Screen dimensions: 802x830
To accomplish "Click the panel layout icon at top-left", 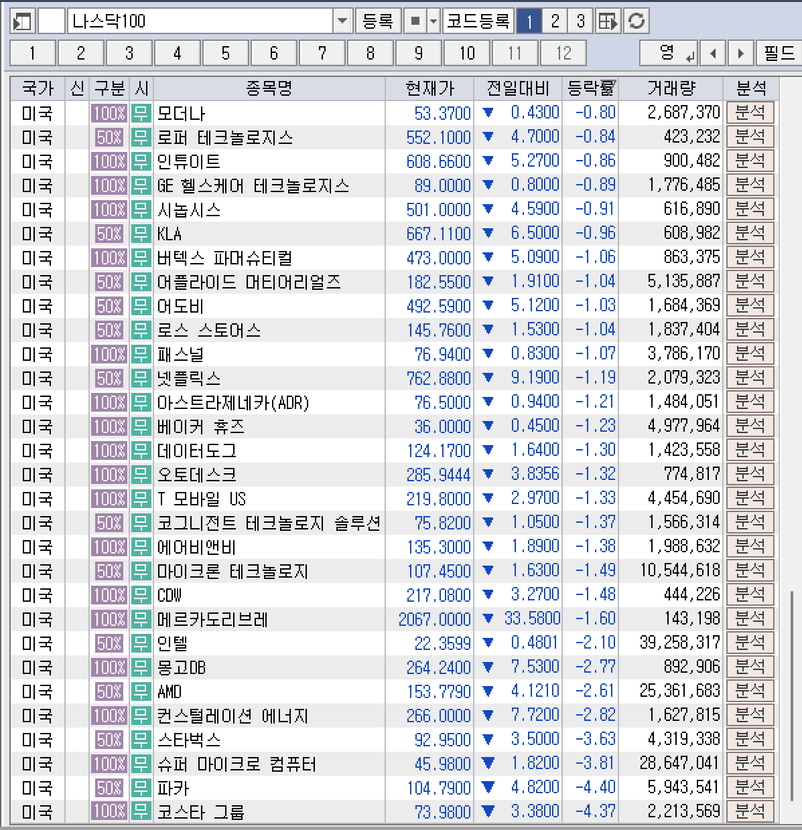I will [x=23, y=21].
